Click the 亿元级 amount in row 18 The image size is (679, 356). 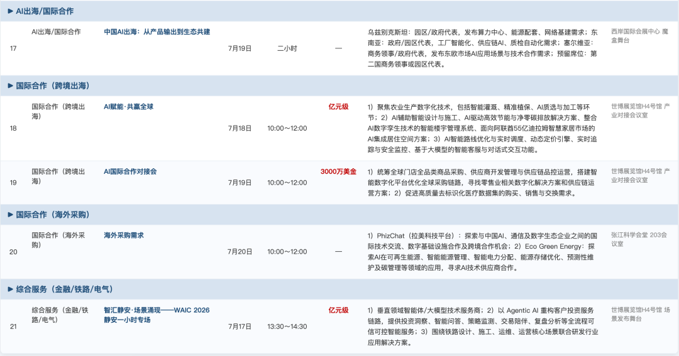338,106
